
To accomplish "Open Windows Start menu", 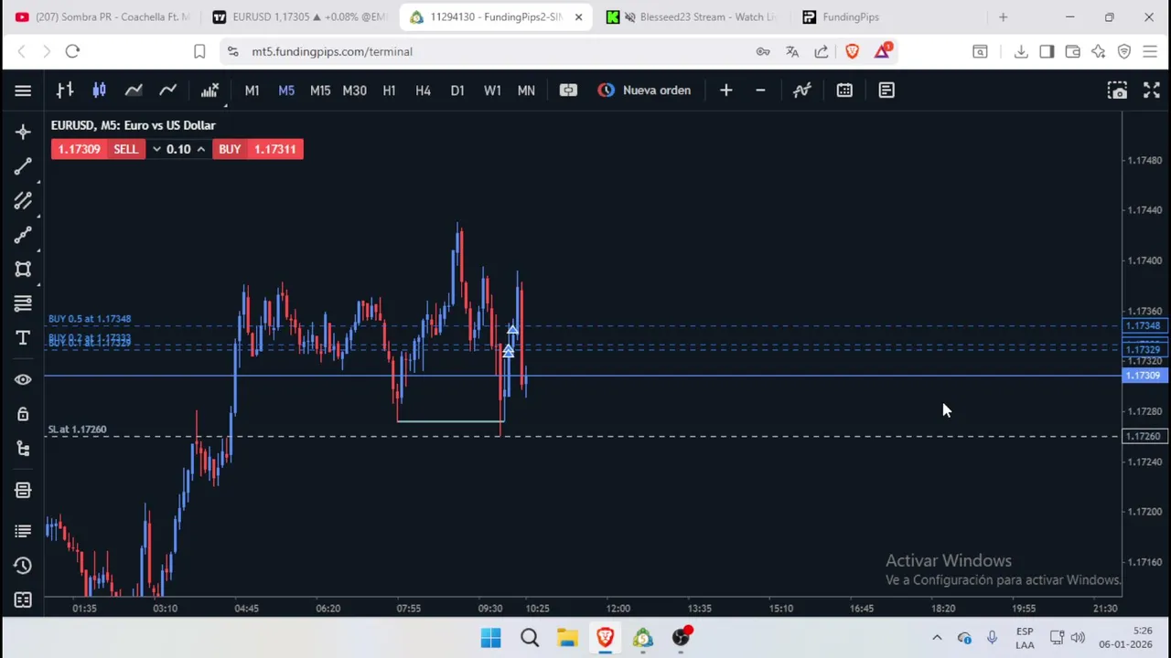I will (491, 638).
